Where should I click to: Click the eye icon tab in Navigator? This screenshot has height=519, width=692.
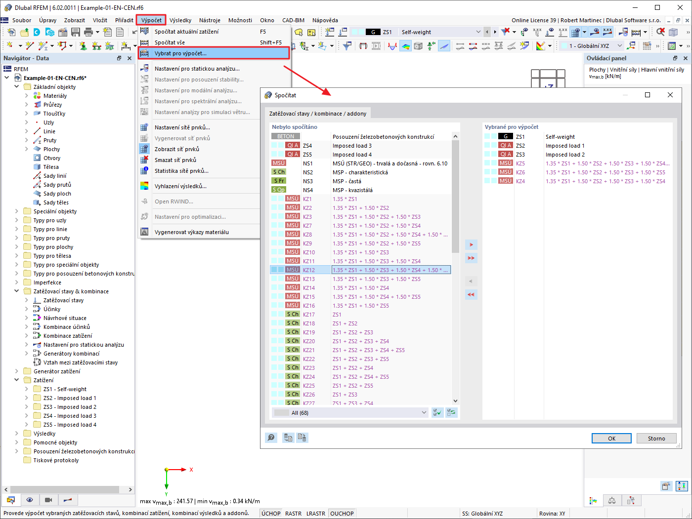(x=30, y=500)
